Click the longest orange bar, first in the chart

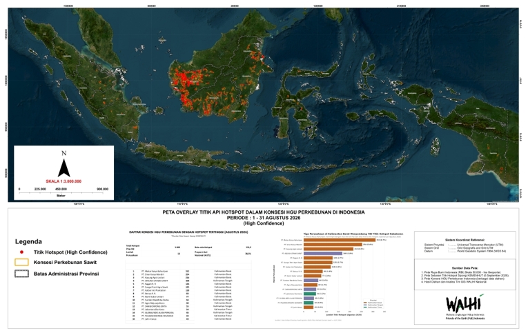coord(340,240)
